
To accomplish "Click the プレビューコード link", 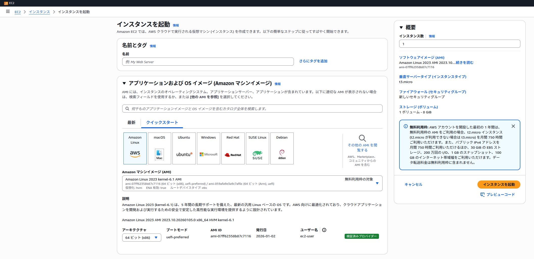I will click(x=500, y=195).
